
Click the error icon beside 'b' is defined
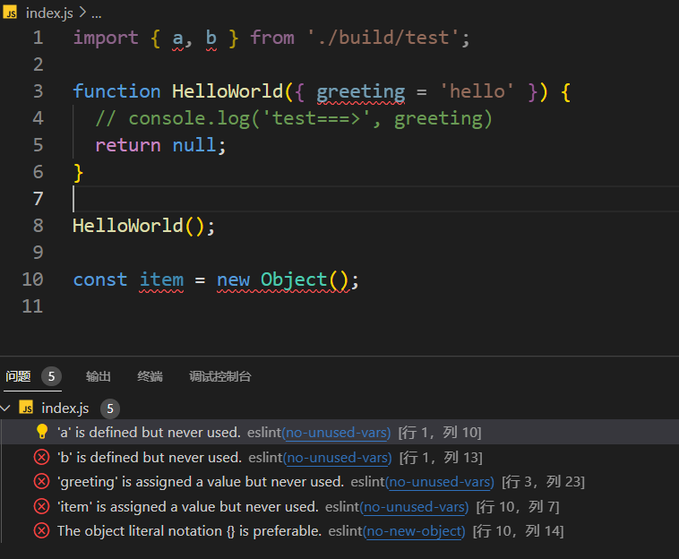[x=41, y=458]
